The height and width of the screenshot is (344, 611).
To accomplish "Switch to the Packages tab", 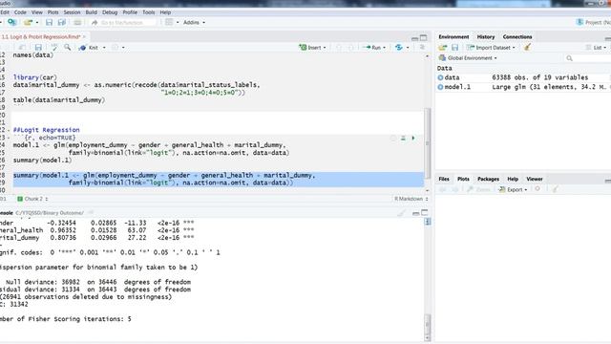I will [488, 179].
